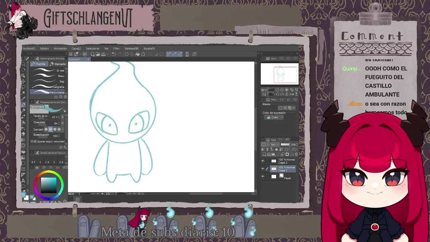Select the Lasso selection tool

(23, 87)
